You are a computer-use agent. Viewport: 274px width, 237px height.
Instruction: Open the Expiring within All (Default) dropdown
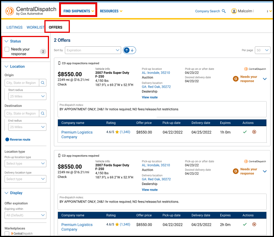pyautogui.click(x=25, y=215)
